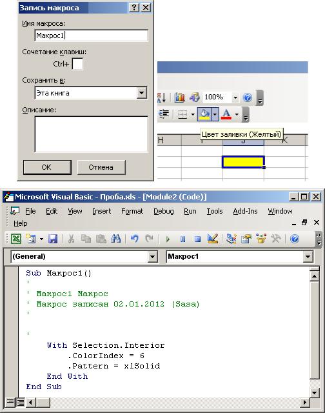Click the Full Module View button
Image resolution: width=325 pixels, height=413 pixels.
(x=20, y=402)
